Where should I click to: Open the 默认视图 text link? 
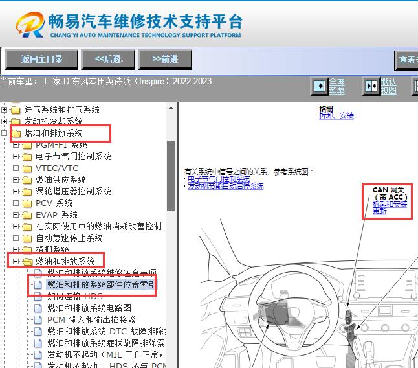[x=388, y=86]
